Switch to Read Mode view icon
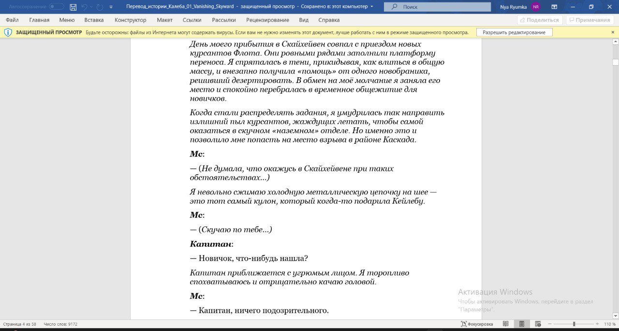The width and height of the screenshot is (619, 331). (505, 324)
